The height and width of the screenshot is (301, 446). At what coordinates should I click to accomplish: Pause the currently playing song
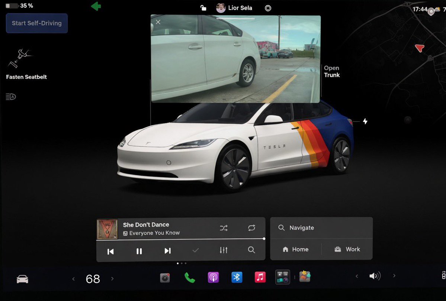(139, 251)
